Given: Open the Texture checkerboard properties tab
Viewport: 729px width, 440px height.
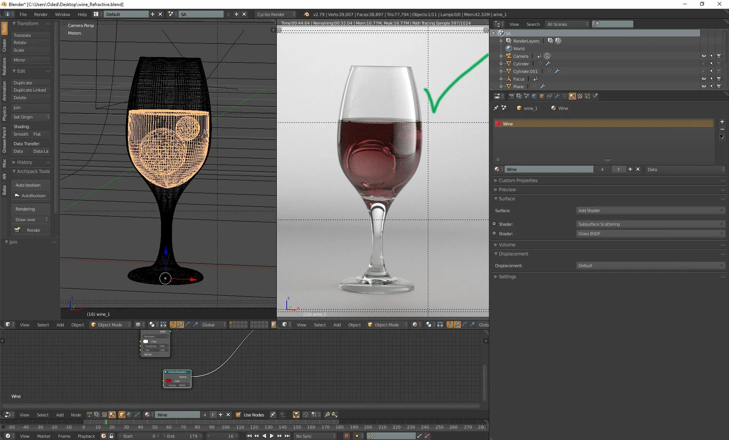Looking at the screenshot, I should coord(580,96).
